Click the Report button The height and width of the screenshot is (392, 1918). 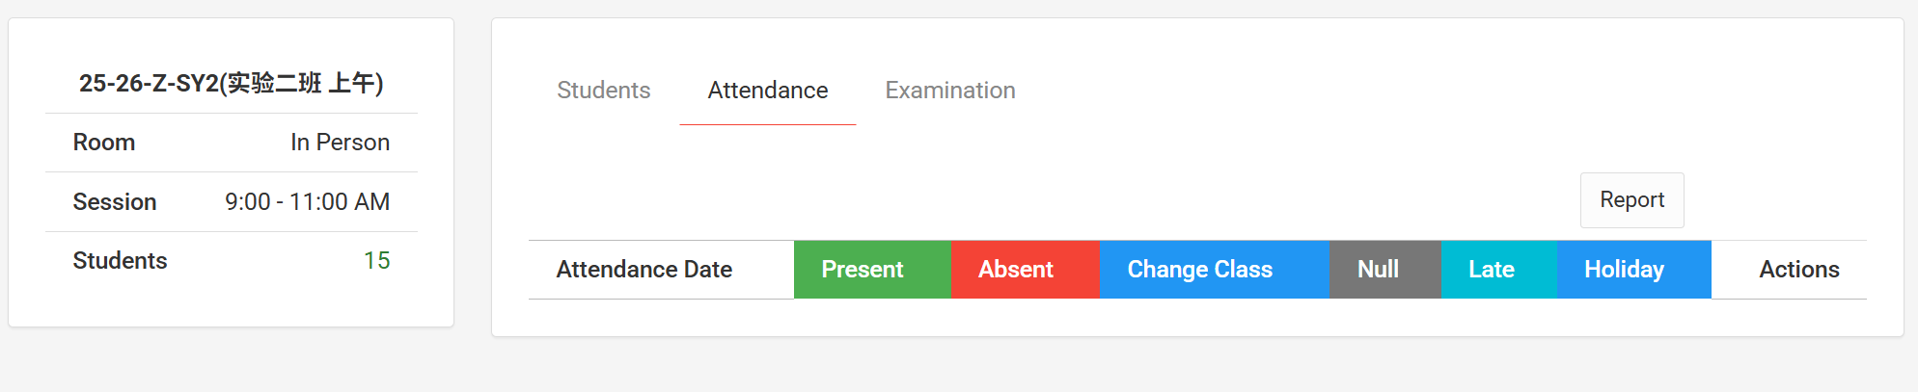point(1631,200)
